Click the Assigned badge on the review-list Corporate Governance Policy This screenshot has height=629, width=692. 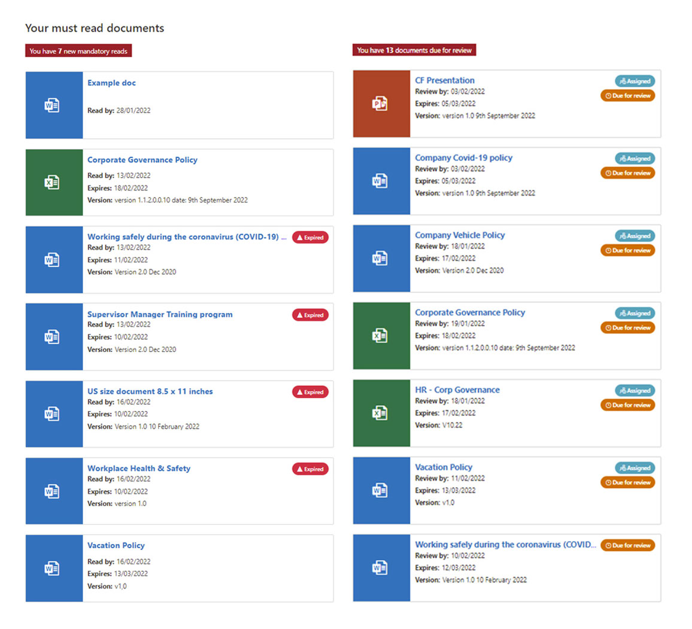(x=635, y=313)
